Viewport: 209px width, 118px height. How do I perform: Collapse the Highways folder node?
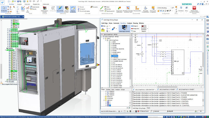point(104,100)
